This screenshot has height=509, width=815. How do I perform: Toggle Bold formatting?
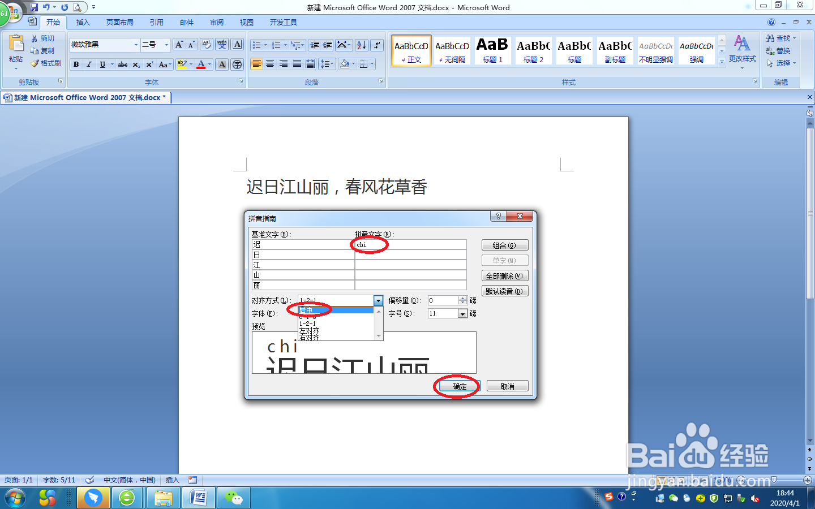point(76,64)
